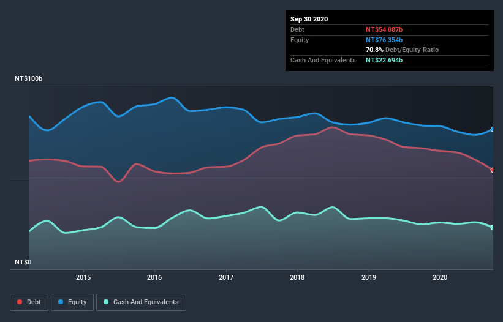Click the Equity label in tooltip
This screenshot has height=322, width=503.
[300, 40]
